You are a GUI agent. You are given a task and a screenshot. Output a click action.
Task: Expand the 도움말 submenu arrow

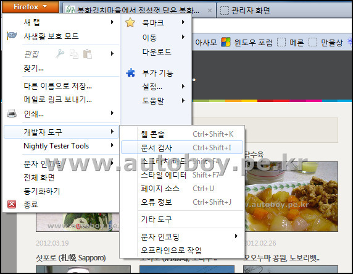coord(183,101)
